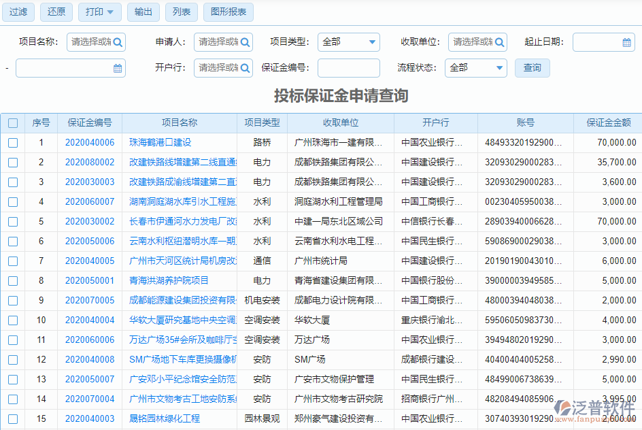Click the 还原 reset button
This screenshot has width=642, height=430.
[56, 12]
